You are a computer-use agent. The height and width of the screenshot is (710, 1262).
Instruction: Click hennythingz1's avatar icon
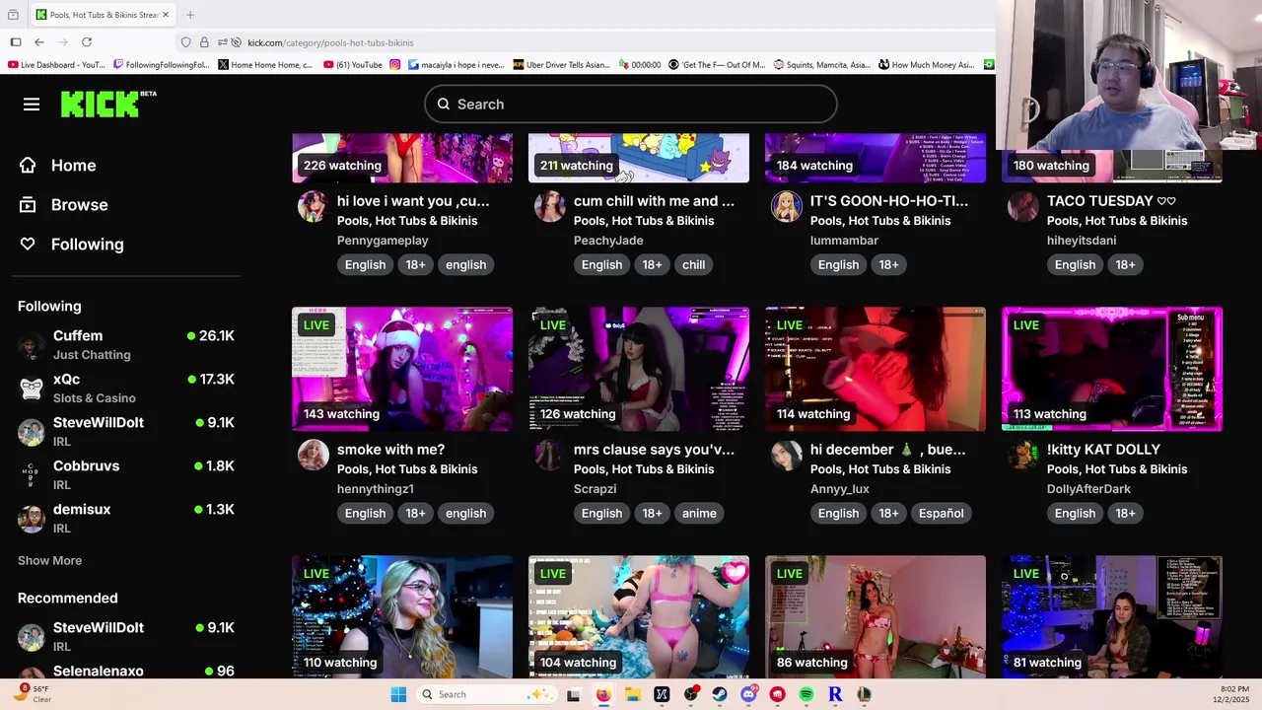313,455
